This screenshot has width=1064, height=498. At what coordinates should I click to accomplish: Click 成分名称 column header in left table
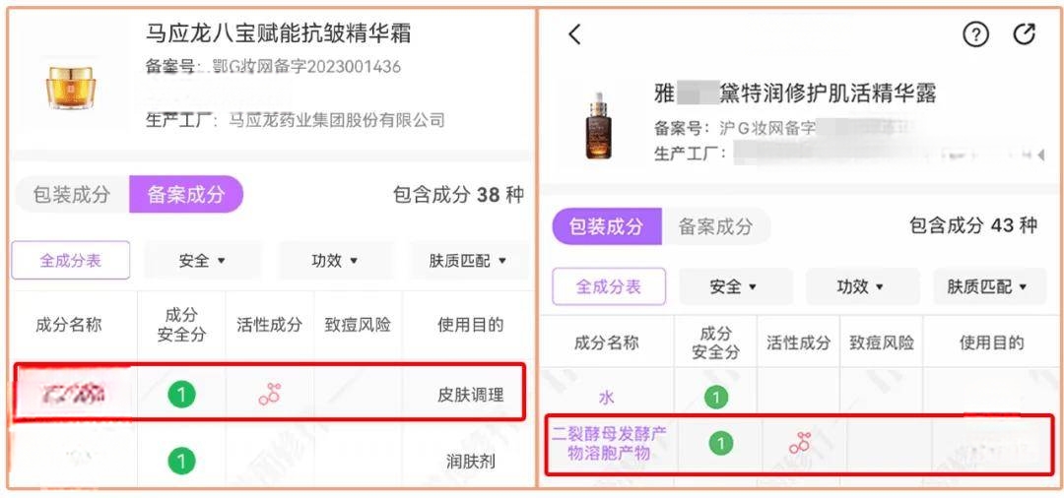click(x=69, y=325)
